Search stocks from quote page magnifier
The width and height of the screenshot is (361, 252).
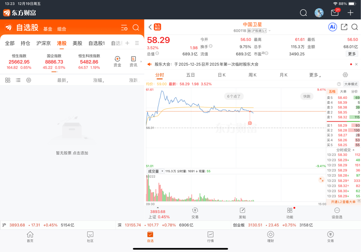tap(354, 27)
